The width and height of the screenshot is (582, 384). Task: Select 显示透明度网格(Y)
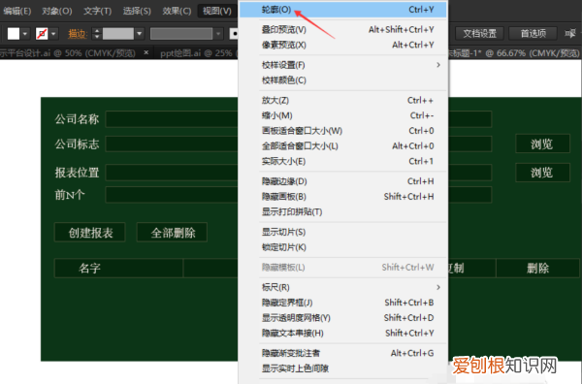[343, 318]
